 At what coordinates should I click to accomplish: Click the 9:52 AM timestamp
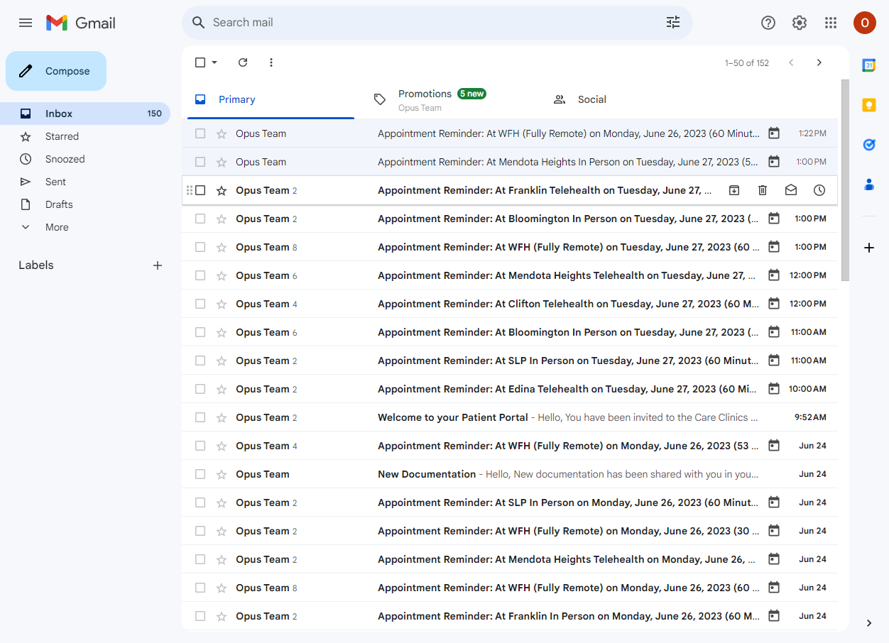[810, 417]
